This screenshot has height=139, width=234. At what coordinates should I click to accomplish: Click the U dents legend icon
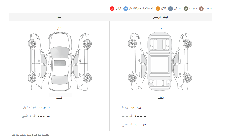[x=186, y=9]
